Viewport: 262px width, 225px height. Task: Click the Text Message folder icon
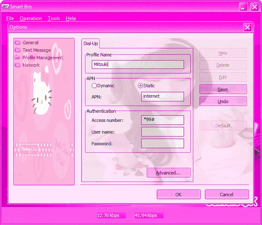[x=18, y=50]
